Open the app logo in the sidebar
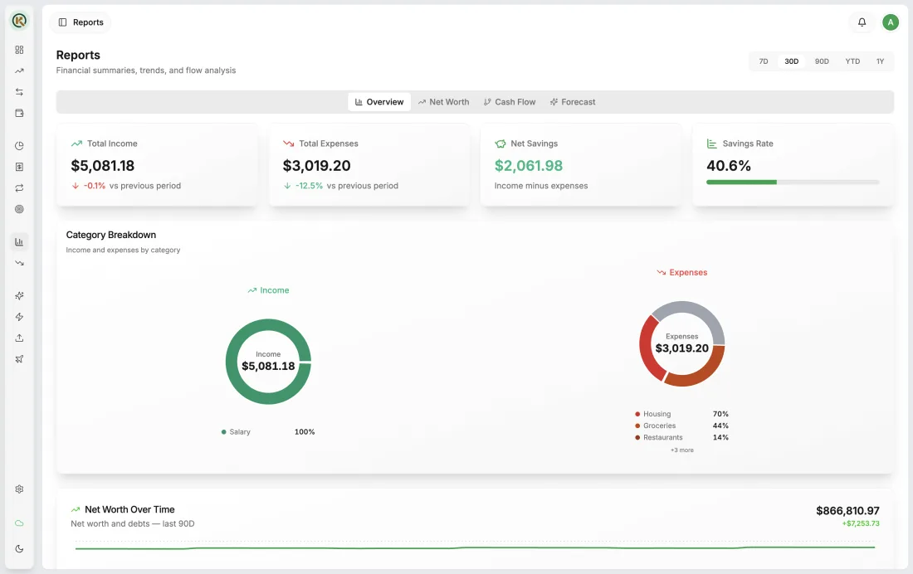Viewport: 913px width, 574px height. pyautogui.click(x=19, y=21)
